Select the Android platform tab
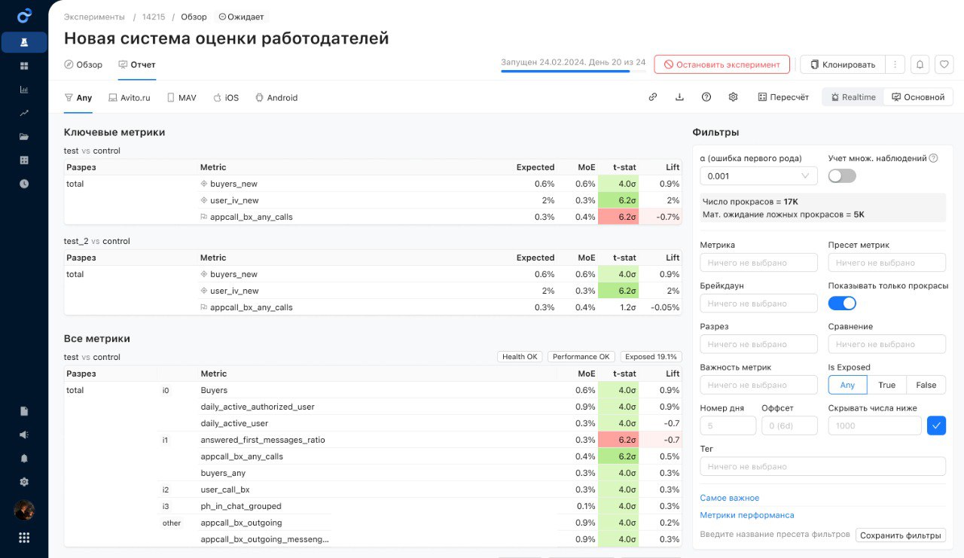Screen dimensions: 964x558 pos(276,98)
